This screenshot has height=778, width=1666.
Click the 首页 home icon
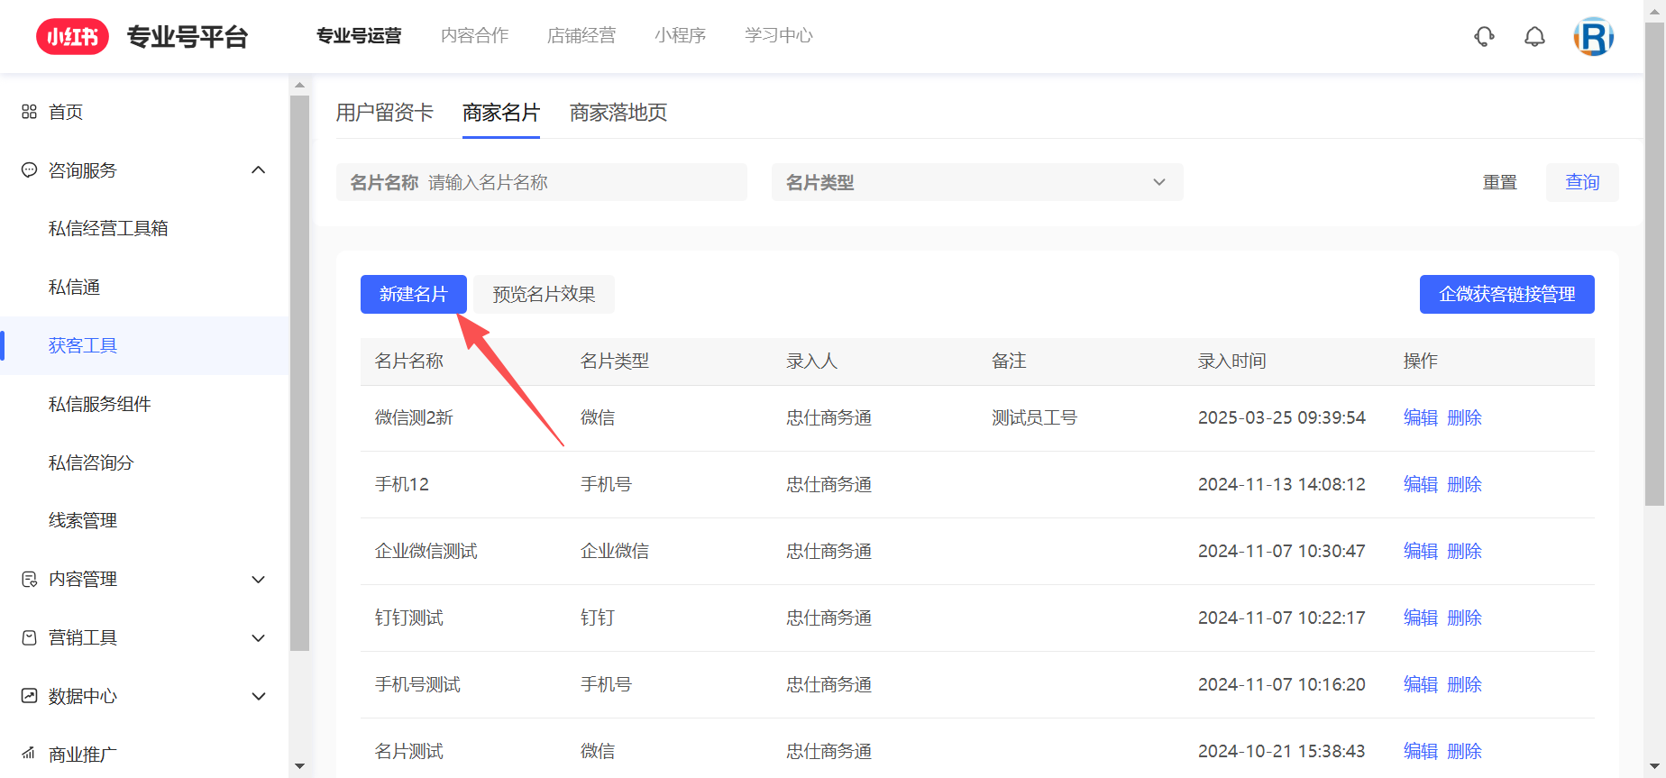click(x=29, y=112)
